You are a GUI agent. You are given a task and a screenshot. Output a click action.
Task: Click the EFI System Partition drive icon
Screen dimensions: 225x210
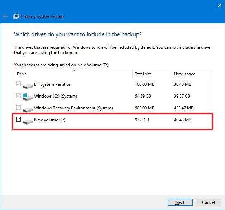27,85
